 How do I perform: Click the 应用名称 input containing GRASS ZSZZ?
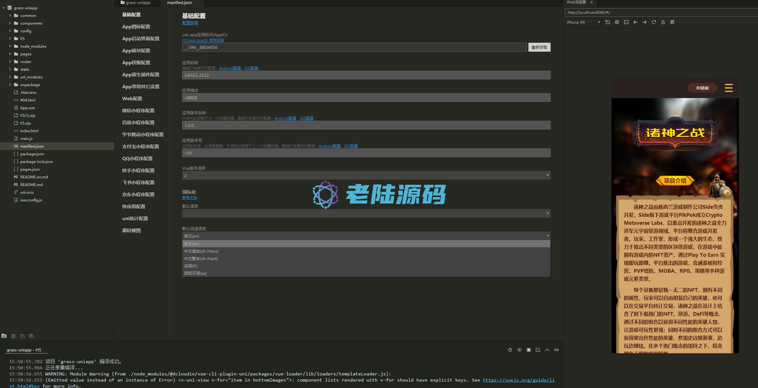click(x=366, y=75)
